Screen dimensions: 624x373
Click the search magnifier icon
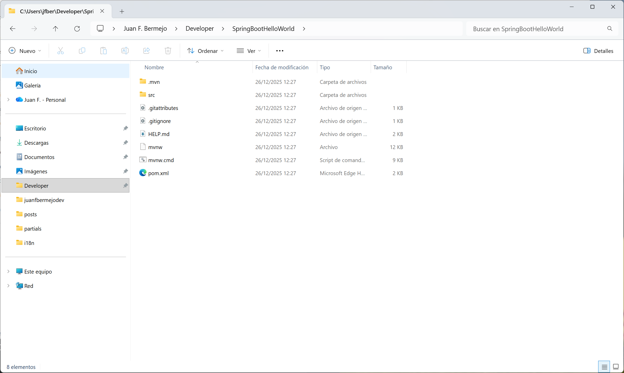[x=610, y=29]
